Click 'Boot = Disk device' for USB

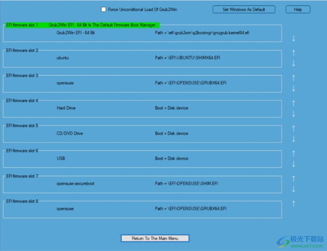(x=172, y=159)
